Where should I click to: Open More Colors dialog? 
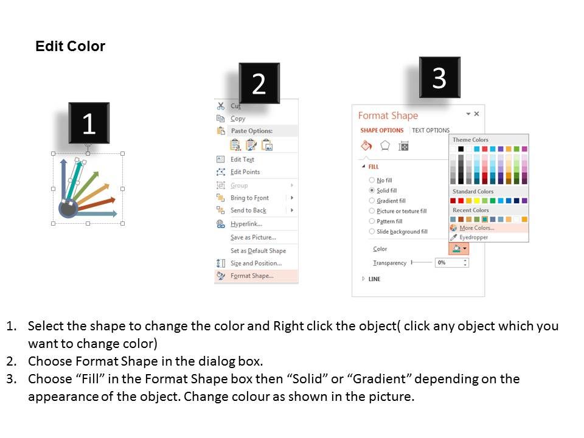coord(488,228)
